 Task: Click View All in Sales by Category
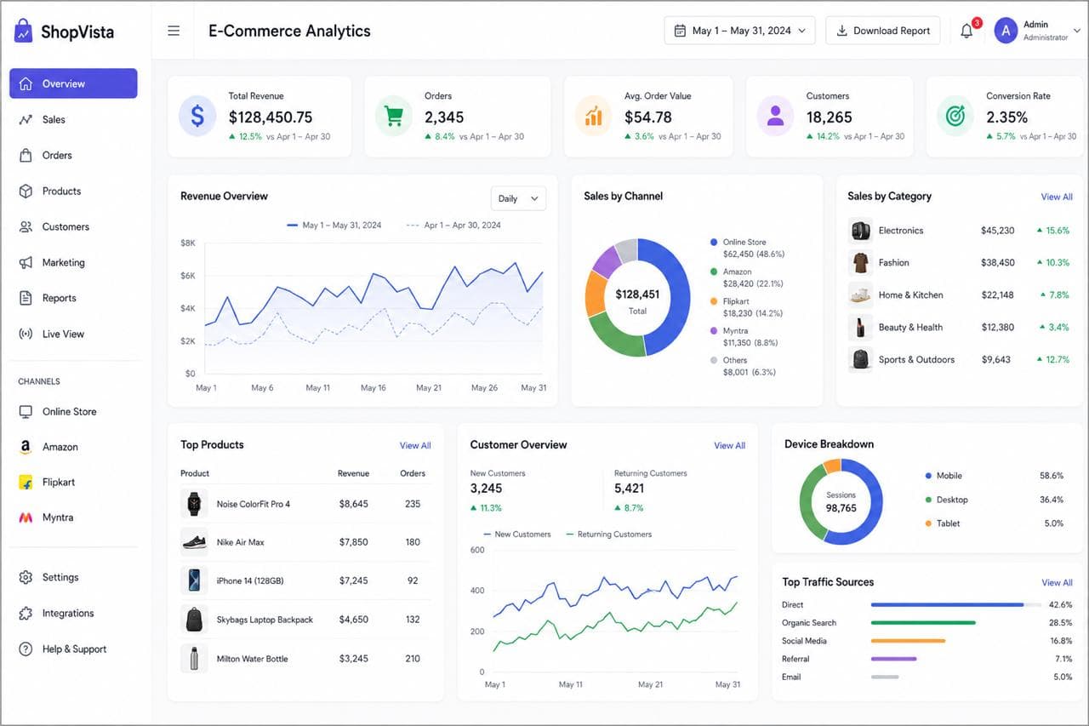(1057, 197)
